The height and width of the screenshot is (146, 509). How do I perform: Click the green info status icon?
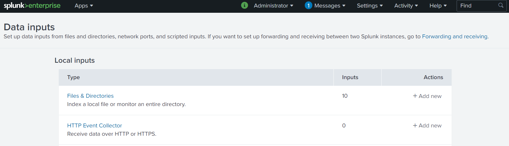[244, 6]
